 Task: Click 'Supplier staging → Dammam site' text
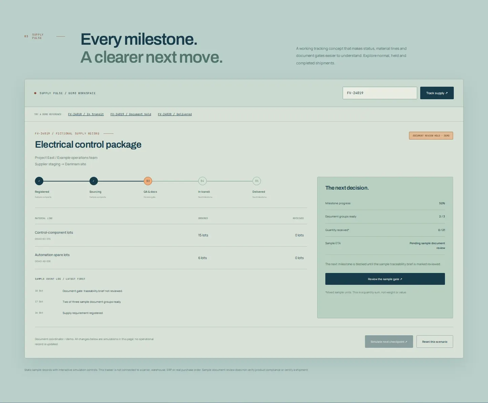click(60, 164)
